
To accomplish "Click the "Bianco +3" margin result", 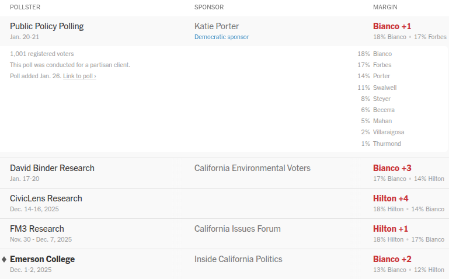I will [392, 168].
